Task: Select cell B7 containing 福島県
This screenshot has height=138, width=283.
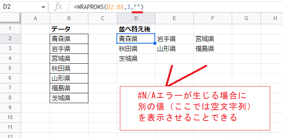Action: pos(69,88)
